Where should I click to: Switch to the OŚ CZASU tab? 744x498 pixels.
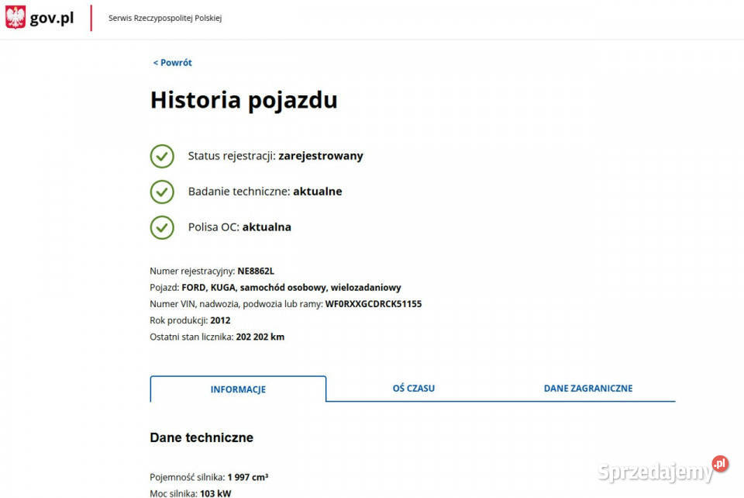[x=413, y=388]
